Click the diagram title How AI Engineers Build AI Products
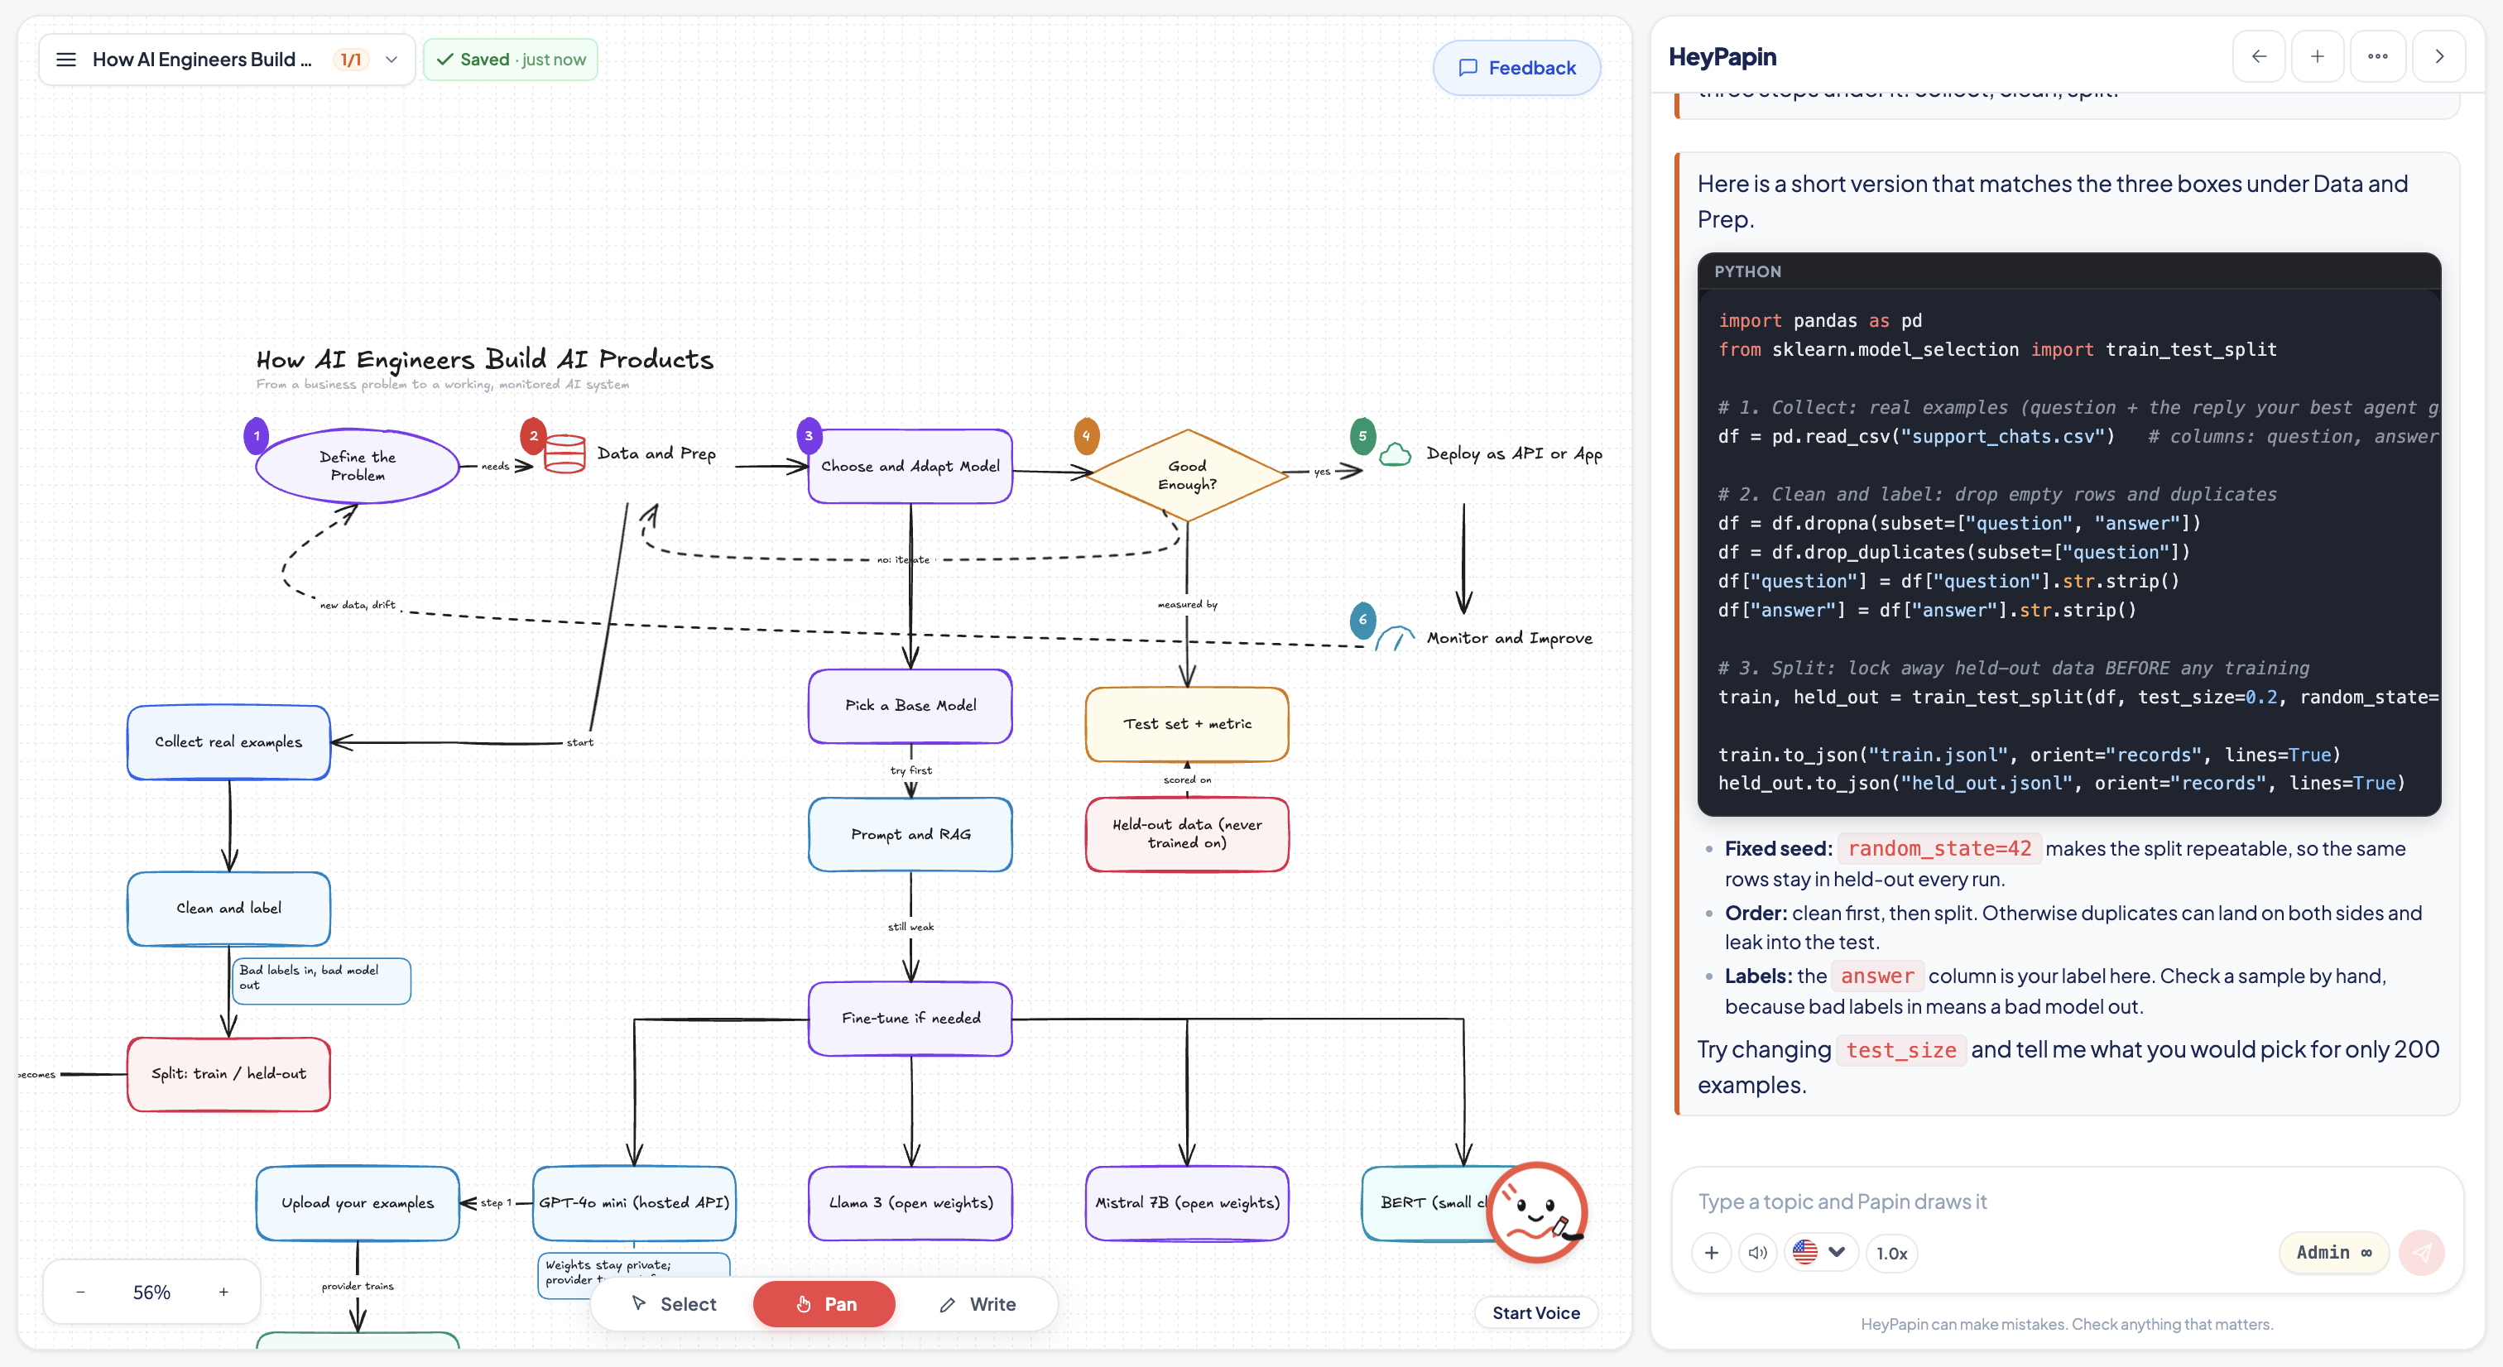The height and width of the screenshot is (1367, 2503). pos(485,359)
